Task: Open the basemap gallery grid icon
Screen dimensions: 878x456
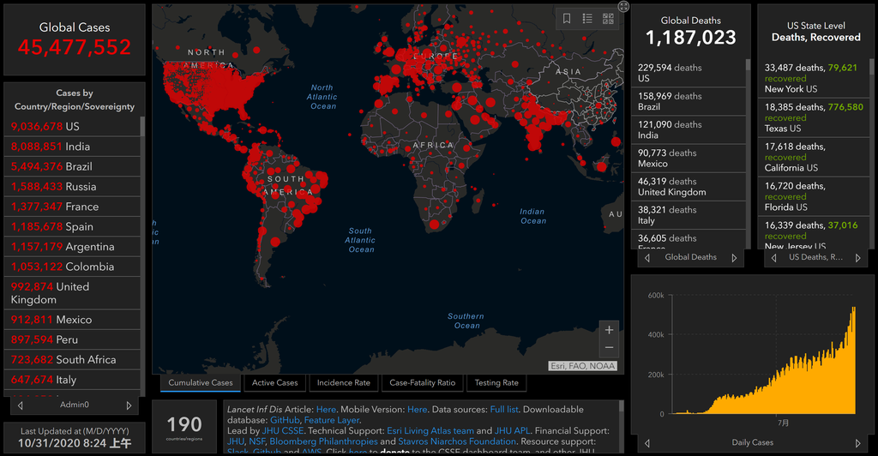Action: point(608,18)
